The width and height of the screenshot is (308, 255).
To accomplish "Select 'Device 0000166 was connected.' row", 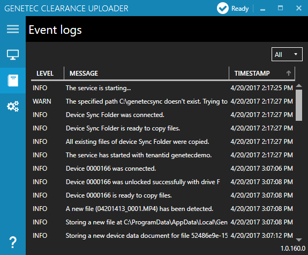I will point(163,169).
